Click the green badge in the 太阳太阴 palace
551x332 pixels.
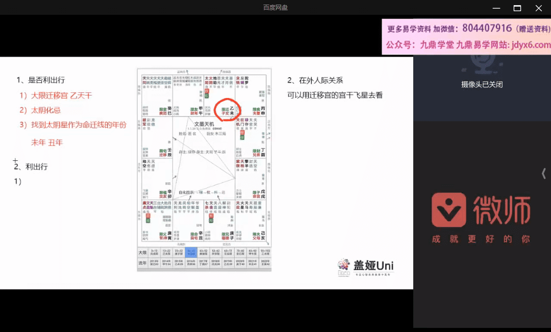click(207, 96)
